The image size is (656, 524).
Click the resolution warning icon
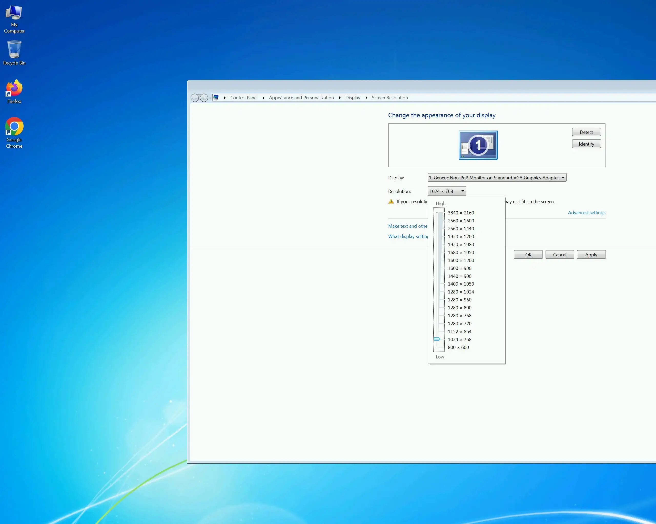[391, 201]
